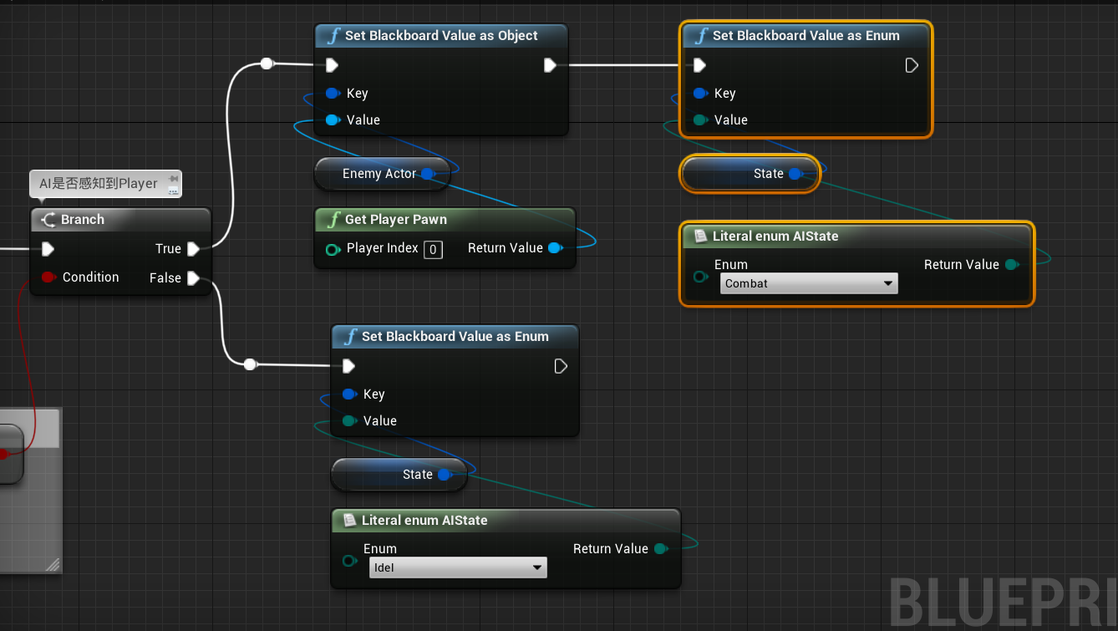The height and width of the screenshot is (631, 1118).
Task: Click the True exec pin on the Branch node
Action: (193, 248)
